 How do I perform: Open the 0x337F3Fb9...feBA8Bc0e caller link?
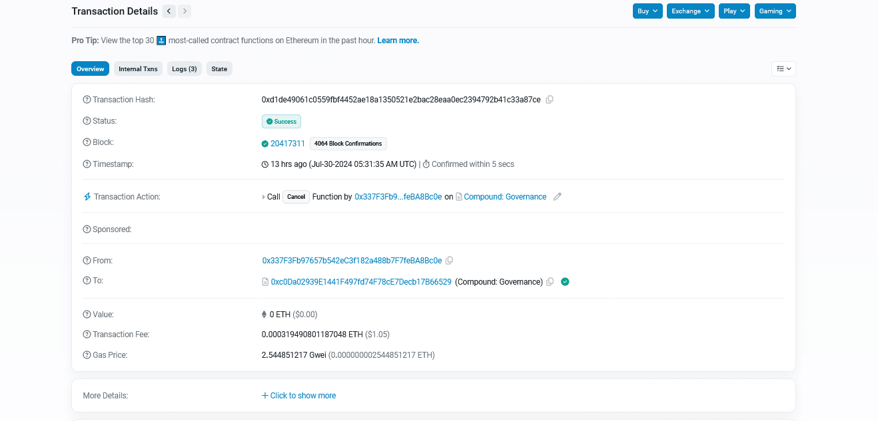(398, 197)
